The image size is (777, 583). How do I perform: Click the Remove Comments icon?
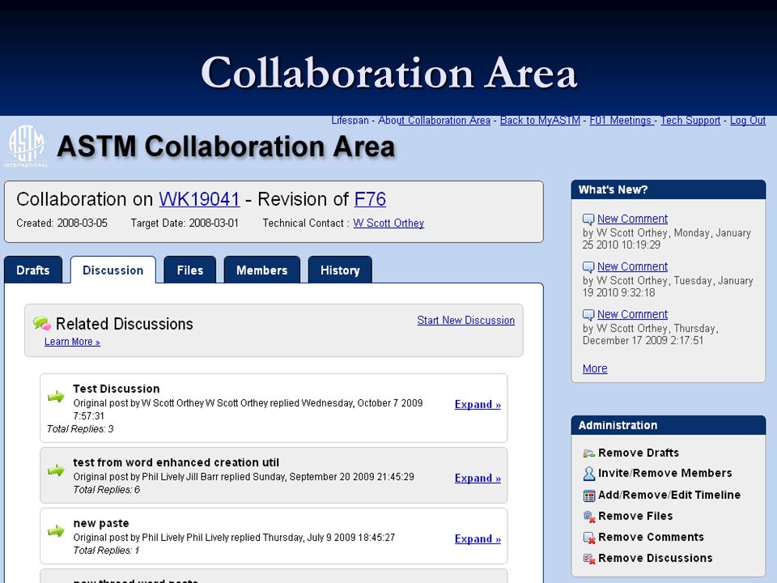pos(588,538)
